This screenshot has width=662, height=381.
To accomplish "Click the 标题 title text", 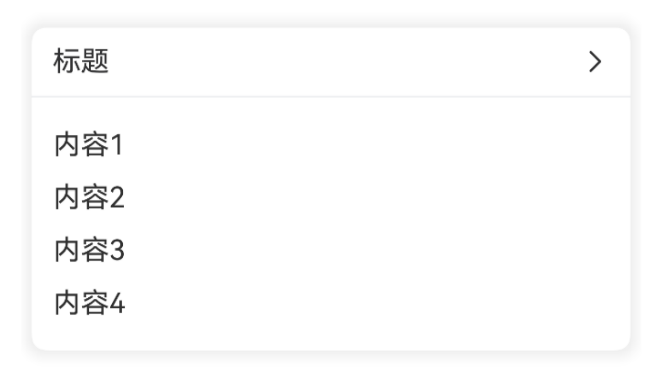I will pos(81,62).
